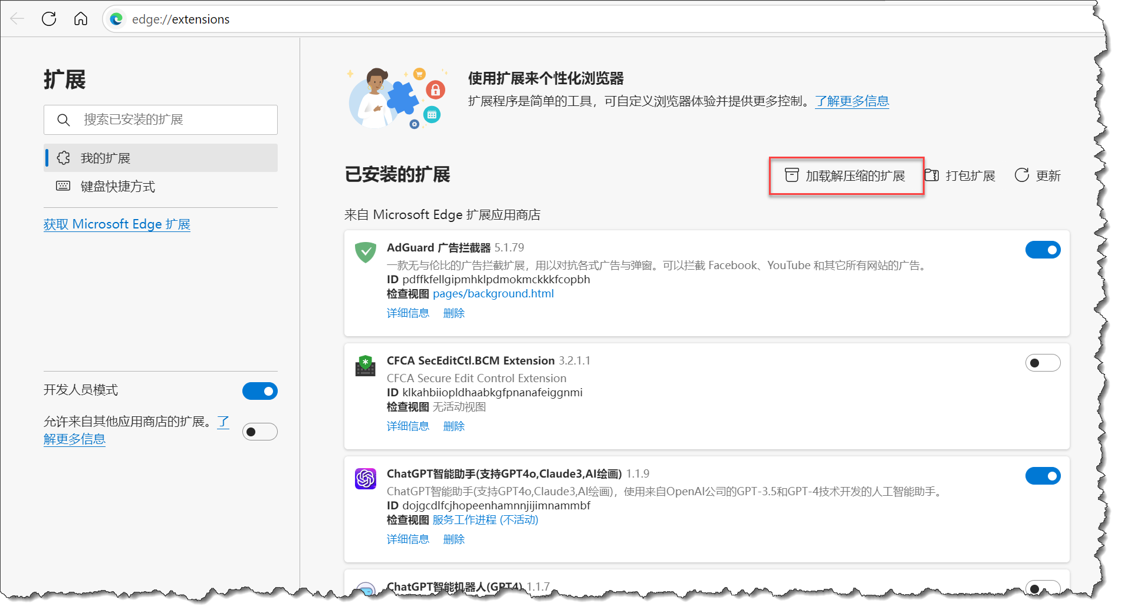Open 了解更多信息 link under other stores

[x=74, y=439]
